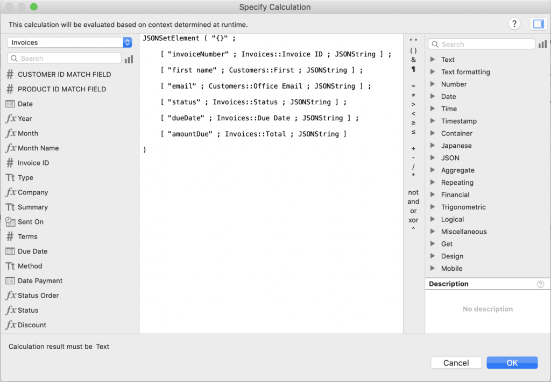Click OK to save the calculation
Viewport: 551px width, 382px height.
512,363
